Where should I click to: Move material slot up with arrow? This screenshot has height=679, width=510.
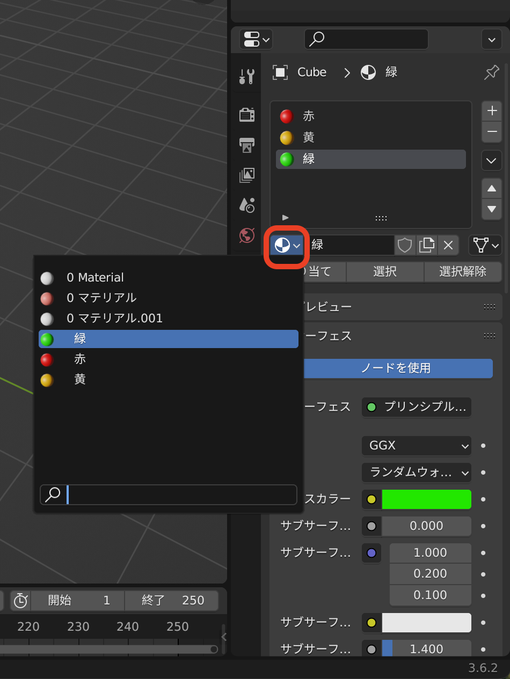tap(492, 188)
